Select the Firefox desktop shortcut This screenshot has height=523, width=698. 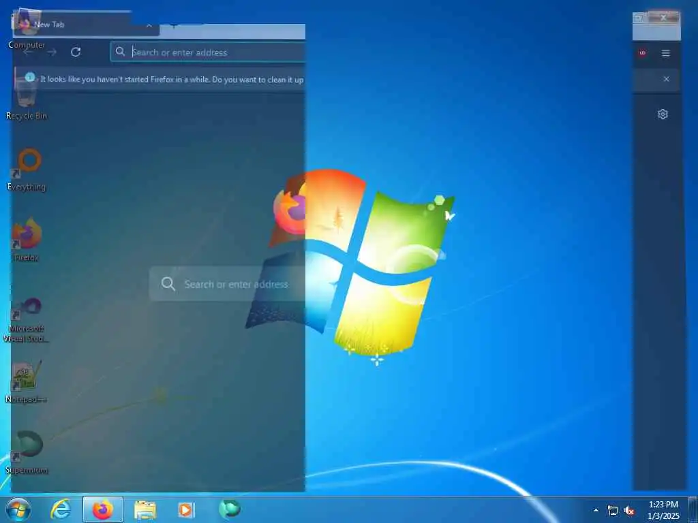27,240
